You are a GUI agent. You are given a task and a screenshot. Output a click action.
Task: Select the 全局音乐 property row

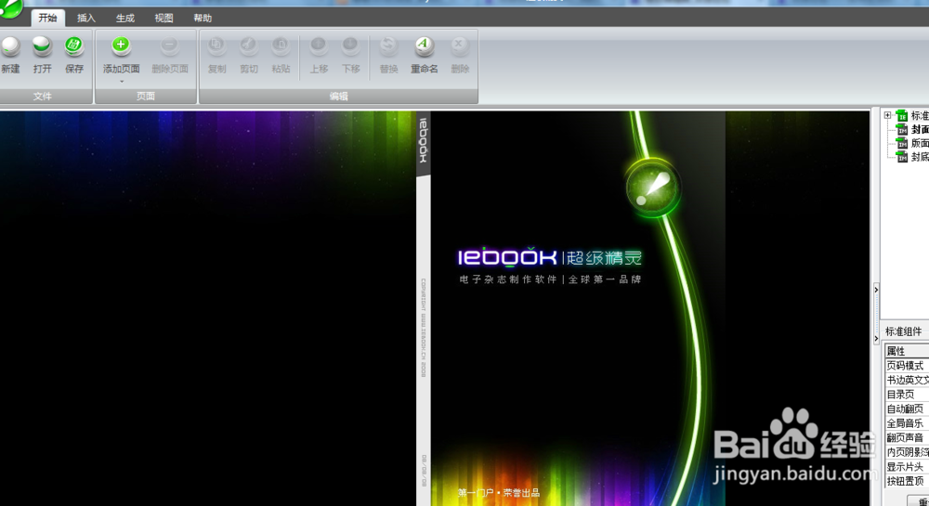[x=907, y=423]
